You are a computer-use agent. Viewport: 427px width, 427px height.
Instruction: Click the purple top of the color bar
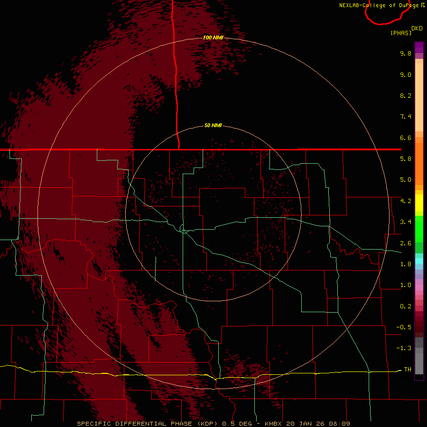pyautogui.click(x=419, y=47)
